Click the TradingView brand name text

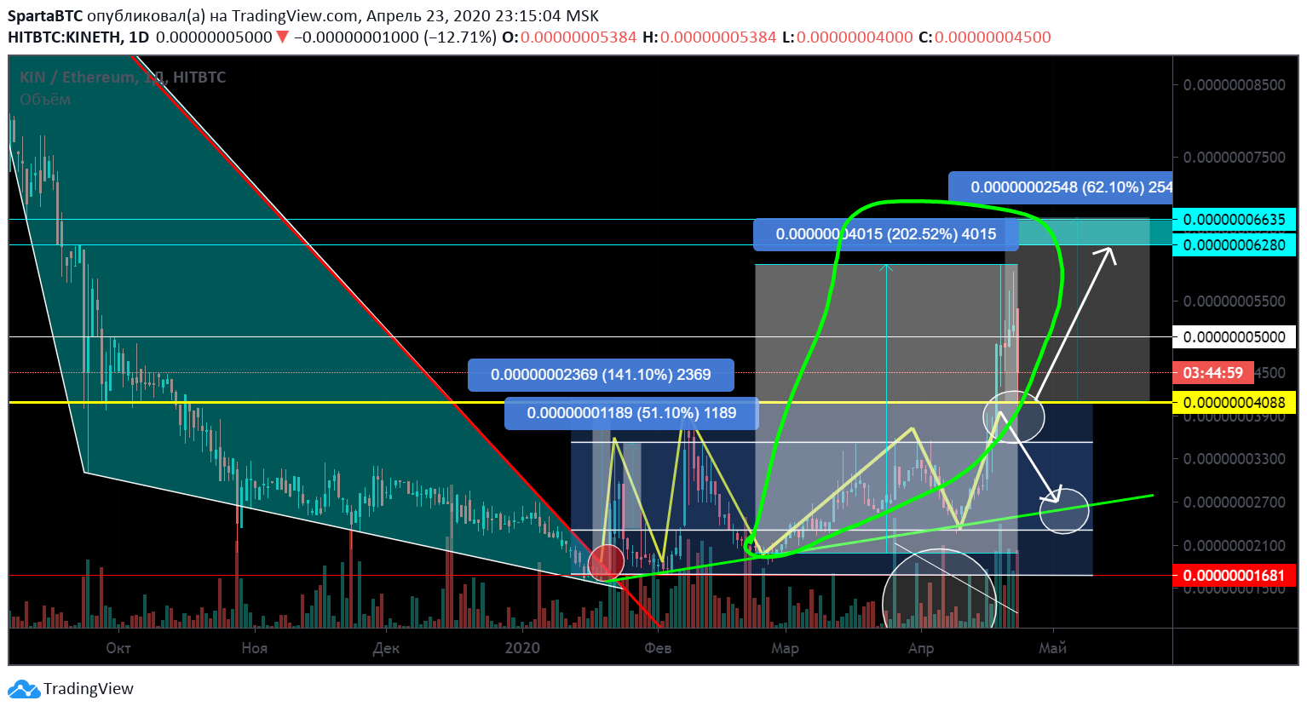pos(89,689)
